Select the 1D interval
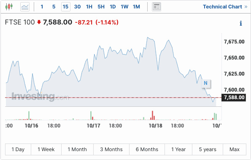The image size is (251, 160). pyautogui.click(x=113, y=7)
